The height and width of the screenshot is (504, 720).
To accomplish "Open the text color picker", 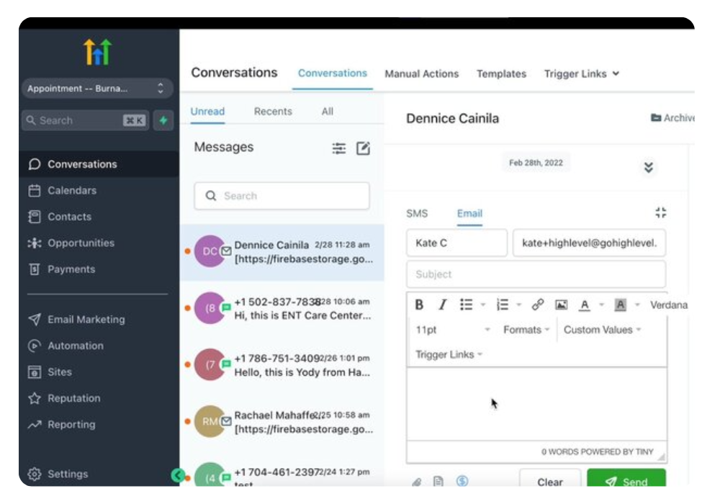I will point(585,305).
